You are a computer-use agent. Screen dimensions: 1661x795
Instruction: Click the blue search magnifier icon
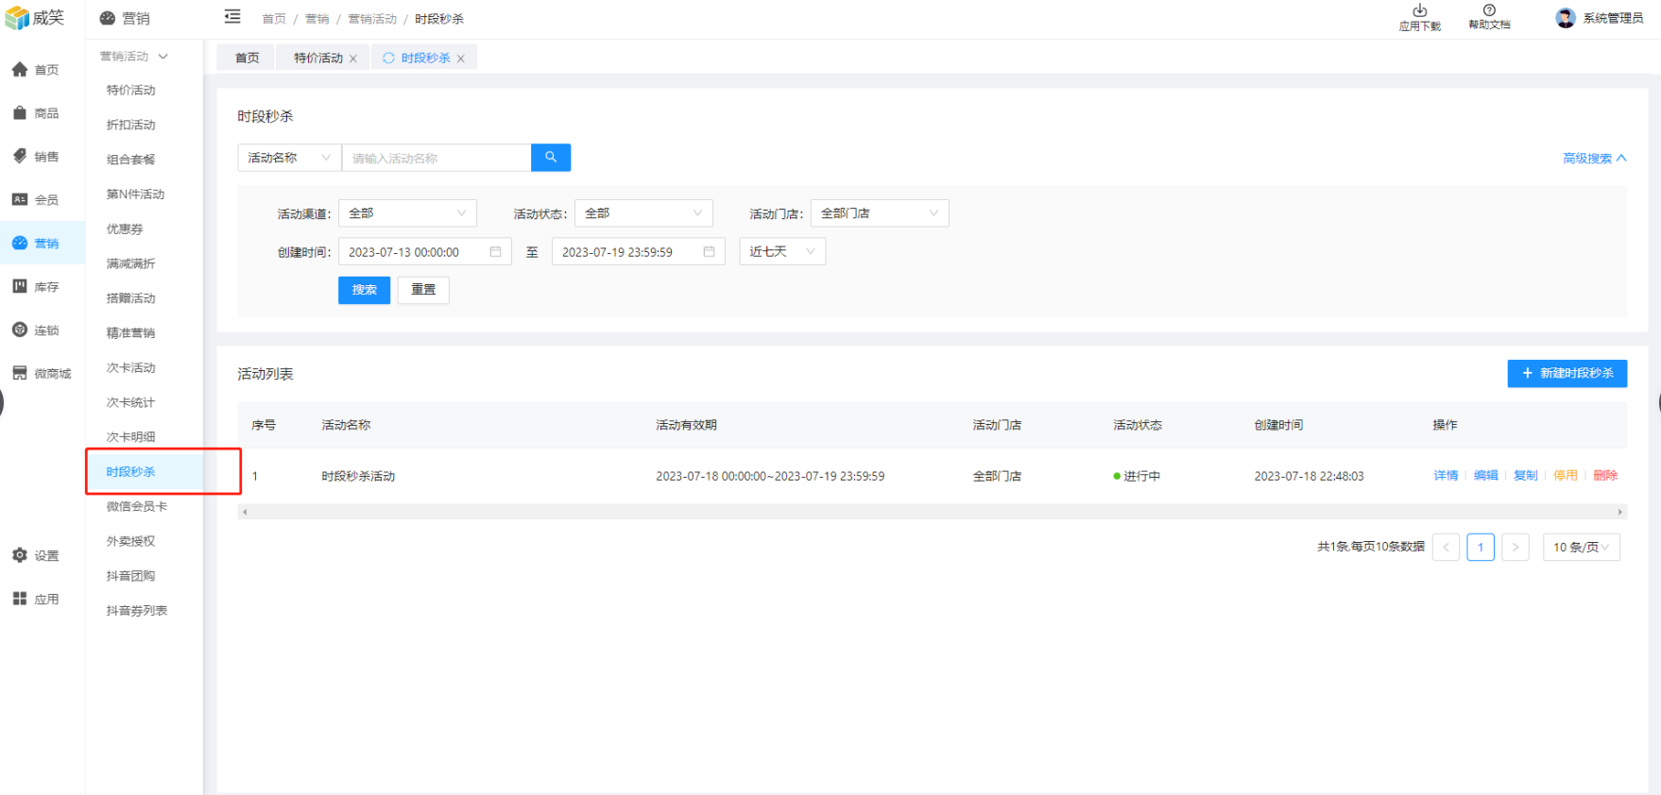coord(551,158)
